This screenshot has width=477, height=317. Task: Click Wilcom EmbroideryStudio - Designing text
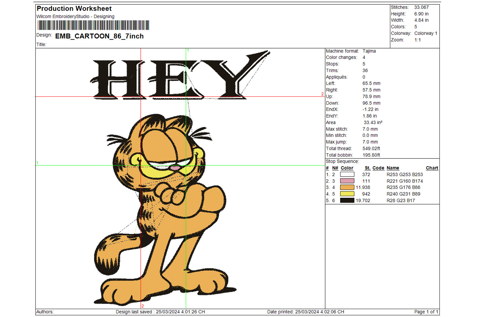(75, 16)
